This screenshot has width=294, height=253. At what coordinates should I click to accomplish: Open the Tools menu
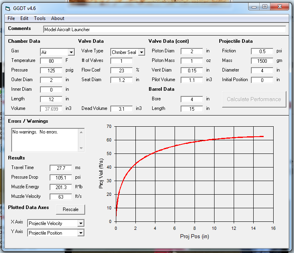[40, 18]
